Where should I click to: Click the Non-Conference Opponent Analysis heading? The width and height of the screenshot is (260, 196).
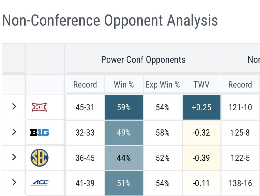[110, 21]
